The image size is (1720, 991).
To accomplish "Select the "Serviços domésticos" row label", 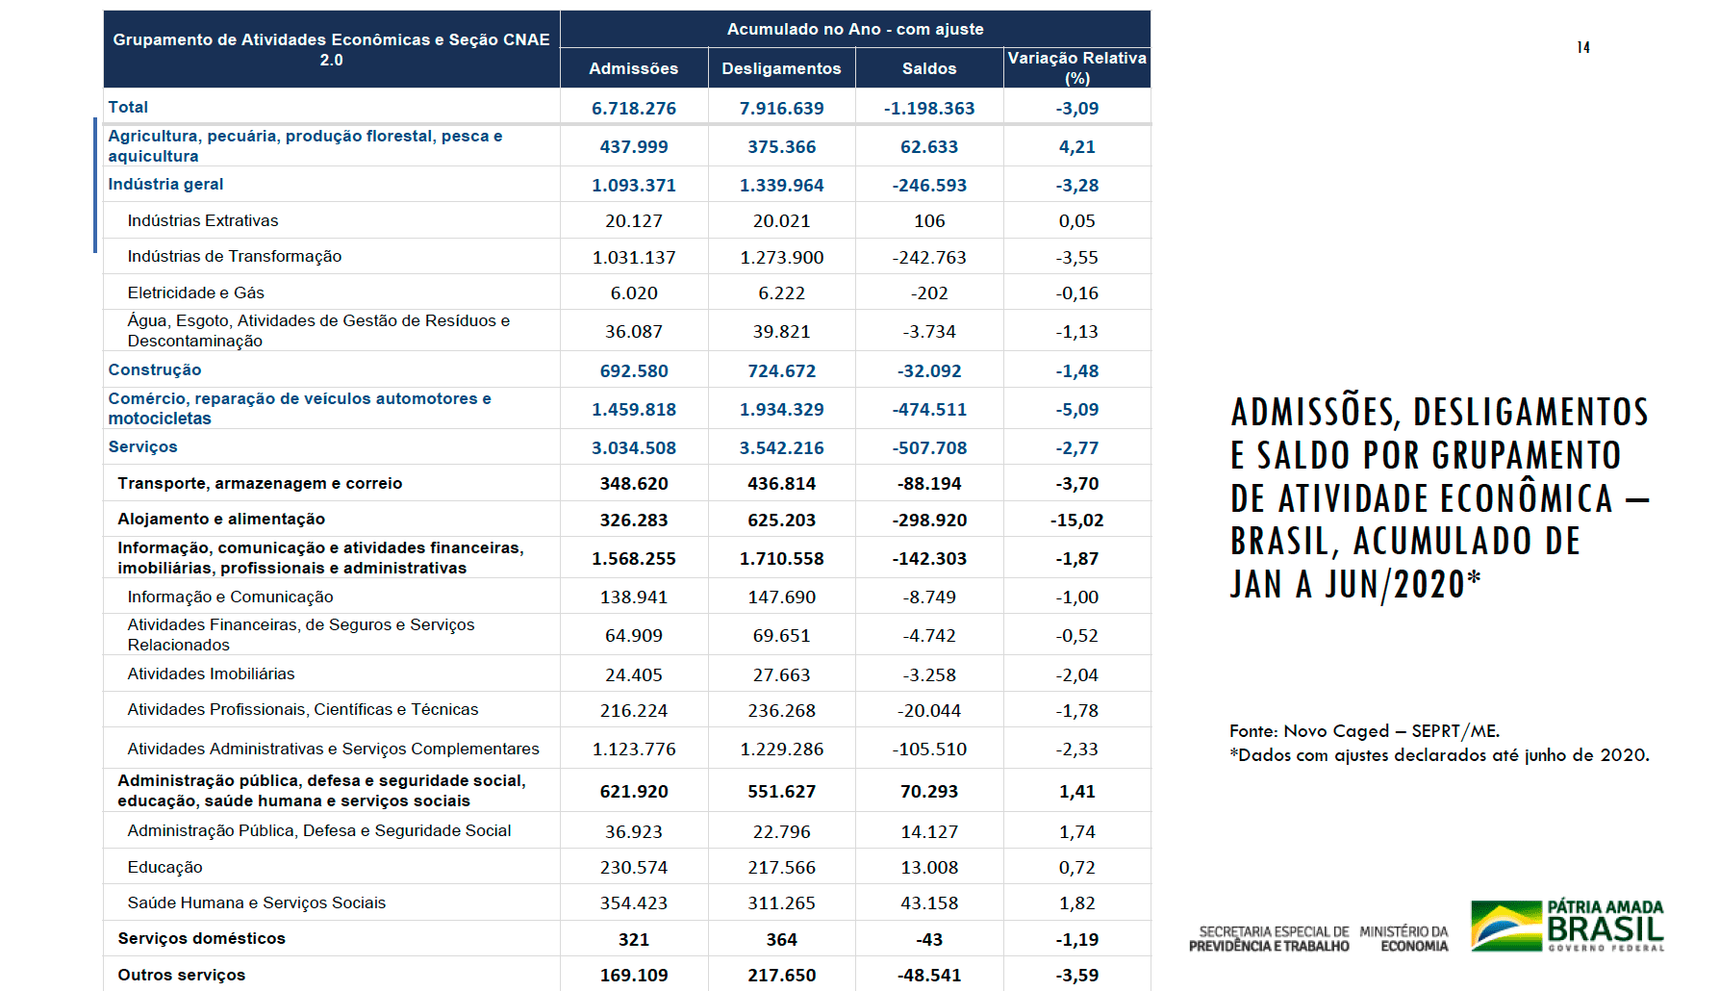I will pyautogui.click(x=201, y=938).
